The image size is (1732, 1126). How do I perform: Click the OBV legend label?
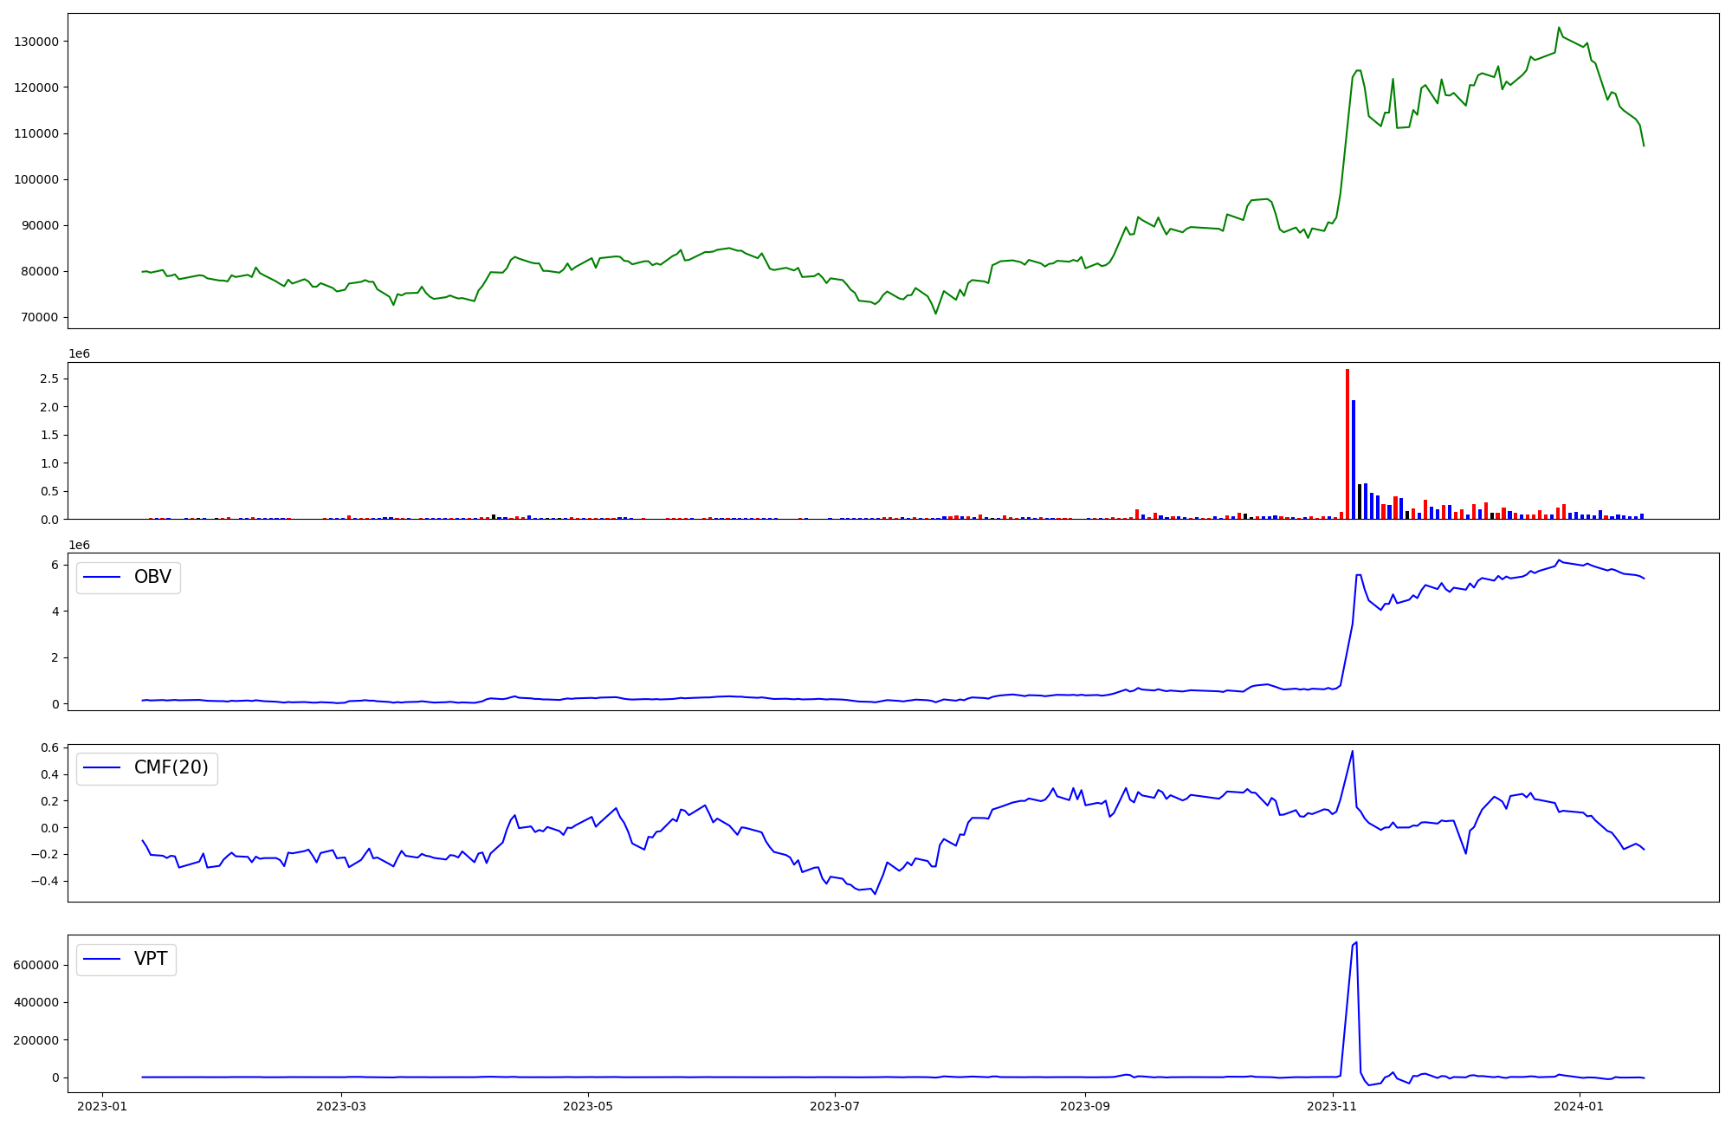[x=152, y=577]
